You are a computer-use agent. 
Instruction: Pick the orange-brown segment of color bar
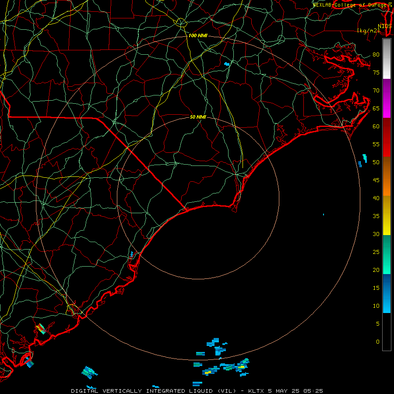(387, 176)
